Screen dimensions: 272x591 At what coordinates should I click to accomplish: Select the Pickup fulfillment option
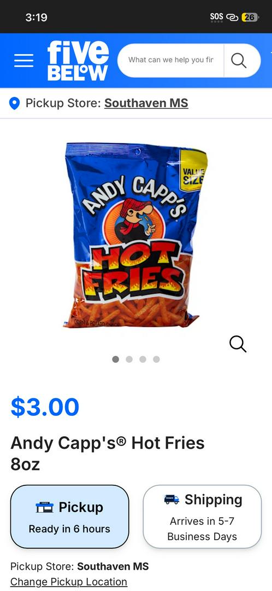[x=69, y=517]
